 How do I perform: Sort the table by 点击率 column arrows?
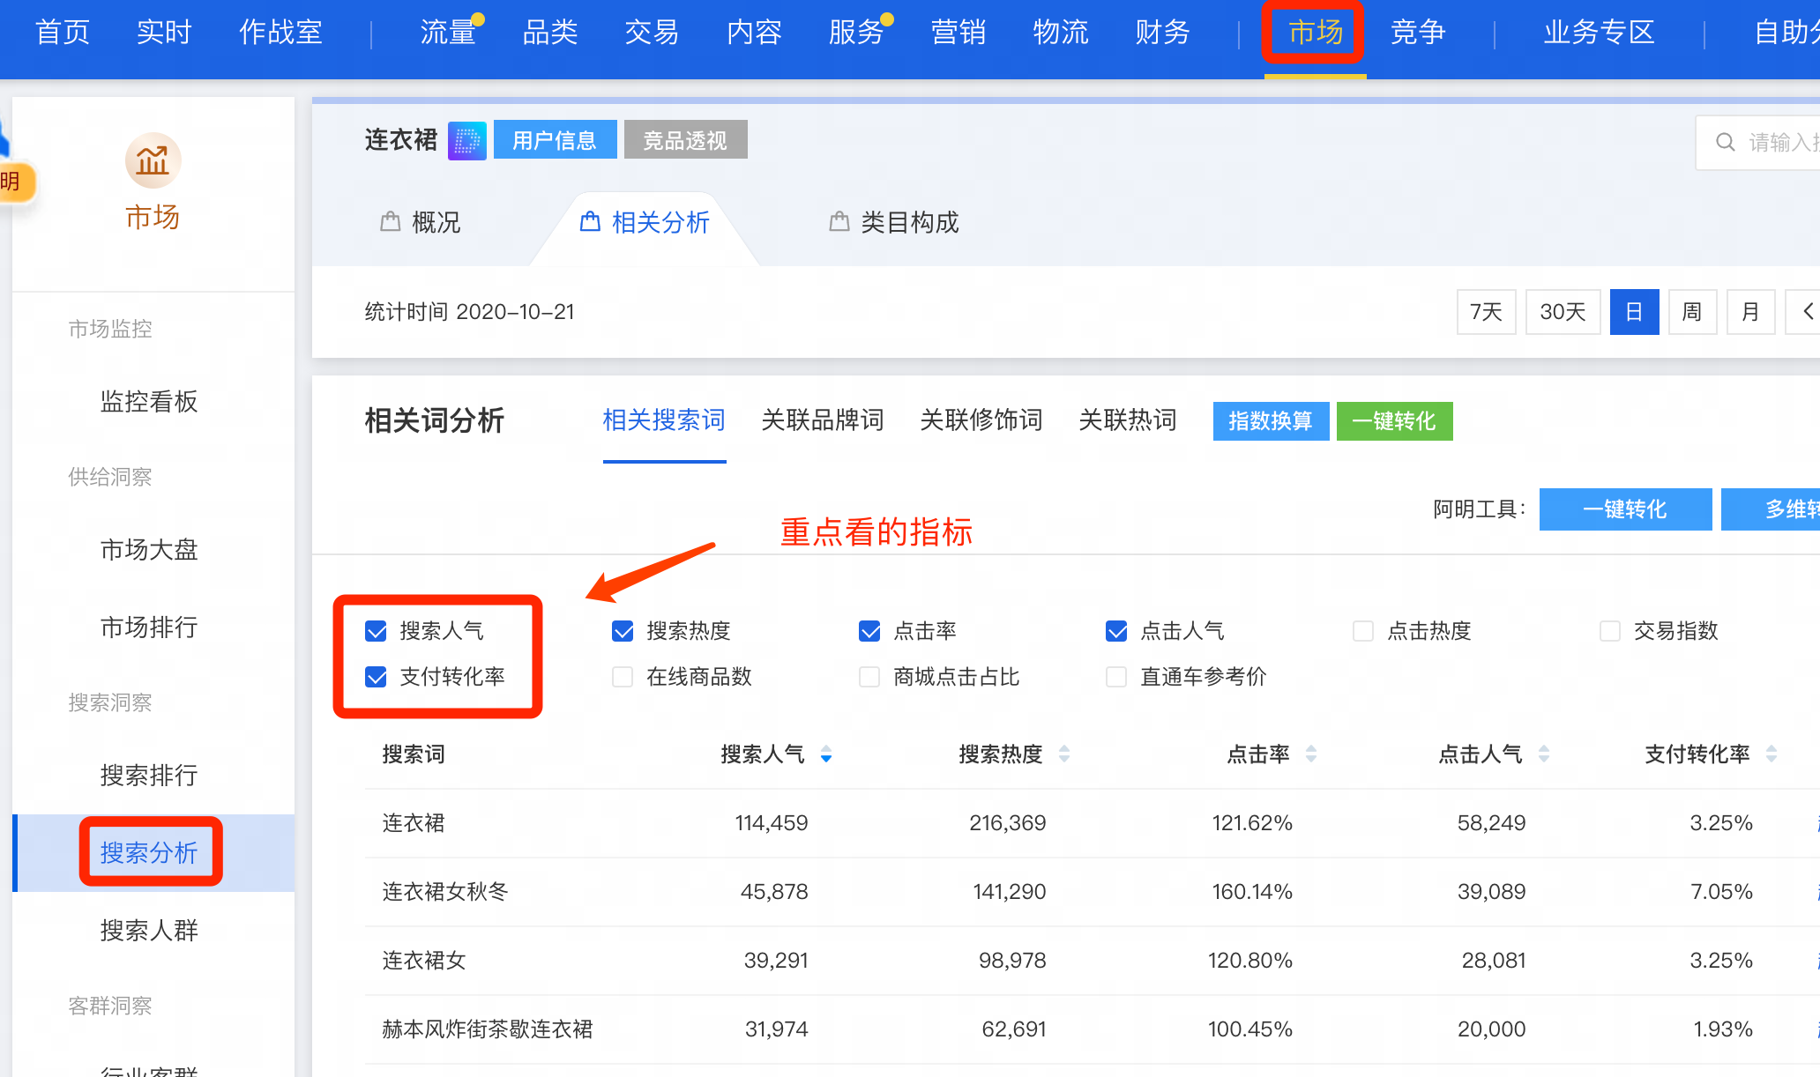coord(1311,754)
